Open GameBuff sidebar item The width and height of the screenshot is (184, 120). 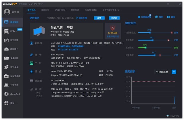click(x=12, y=94)
